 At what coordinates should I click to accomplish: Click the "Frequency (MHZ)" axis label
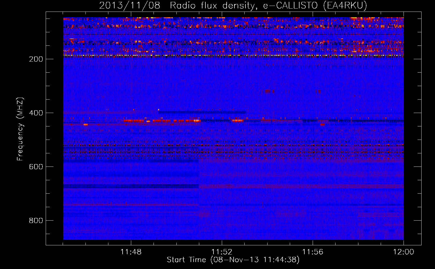pyautogui.click(x=20, y=129)
